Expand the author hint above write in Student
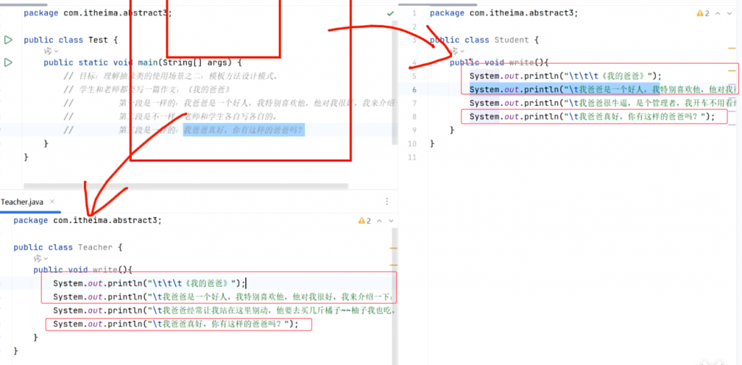Viewport: 742px width, 365px height. tap(457, 51)
